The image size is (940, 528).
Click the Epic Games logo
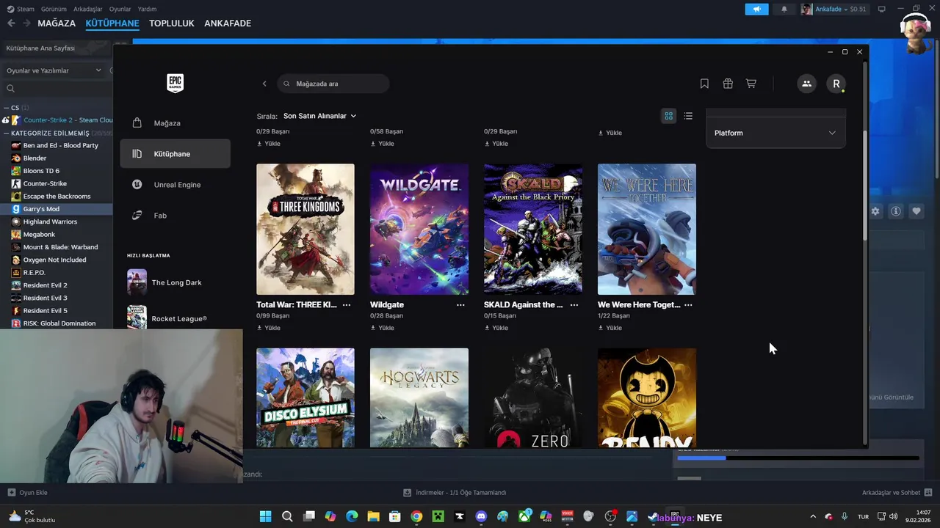(x=175, y=83)
